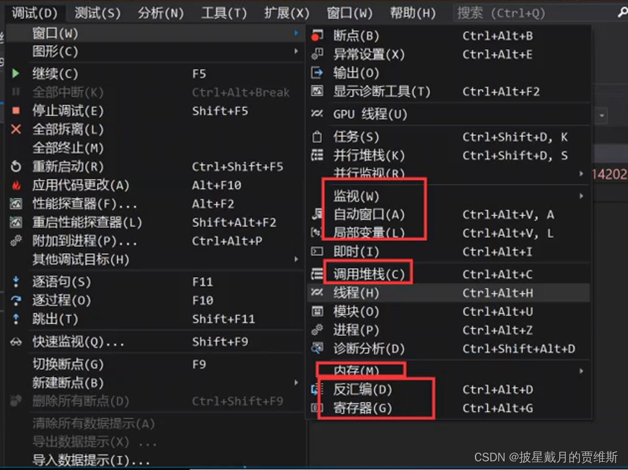Image resolution: width=628 pixels, height=470 pixels.
Task: Click the QuickWatch glasses icon
Action: pos(16,341)
